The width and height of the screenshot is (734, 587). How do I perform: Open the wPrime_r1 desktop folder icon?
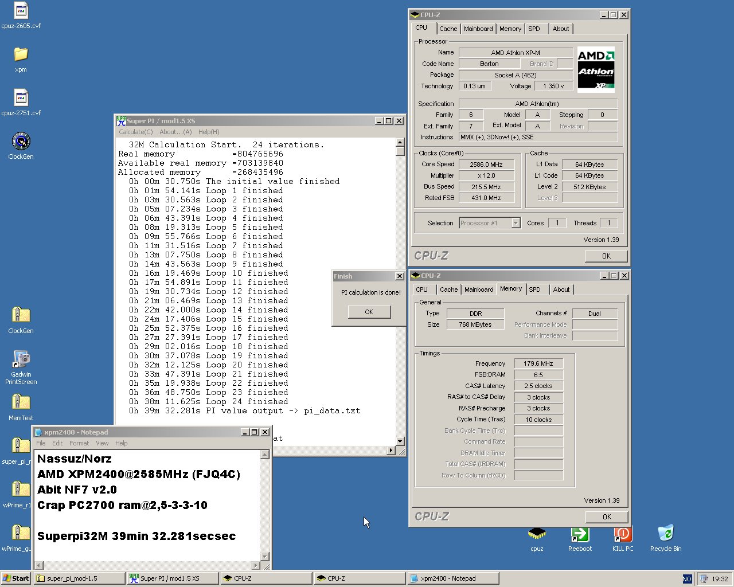click(x=21, y=490)
